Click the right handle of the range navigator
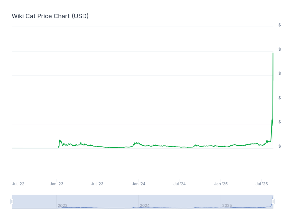281x212 pixels. (x=273, y=202)
